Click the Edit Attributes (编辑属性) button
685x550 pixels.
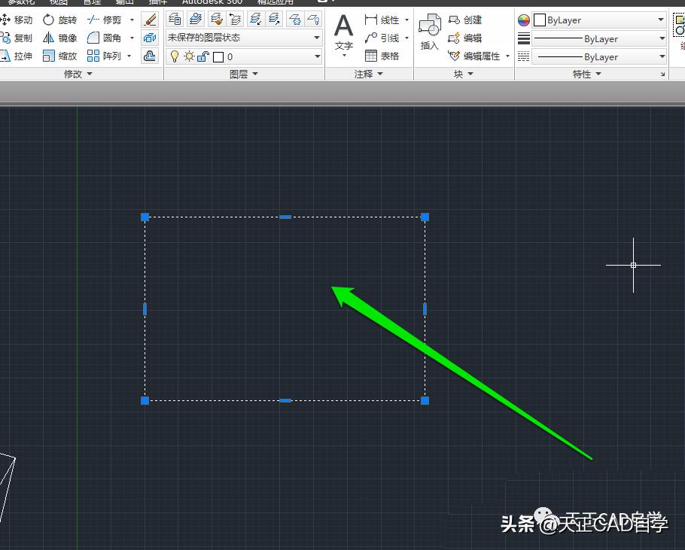click(474, 56)
